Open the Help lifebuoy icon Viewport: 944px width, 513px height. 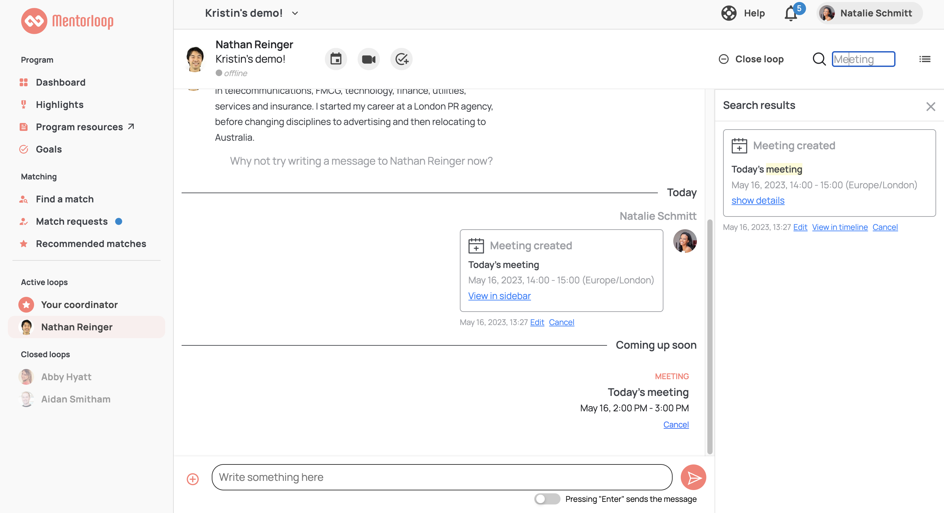point(729,13)
